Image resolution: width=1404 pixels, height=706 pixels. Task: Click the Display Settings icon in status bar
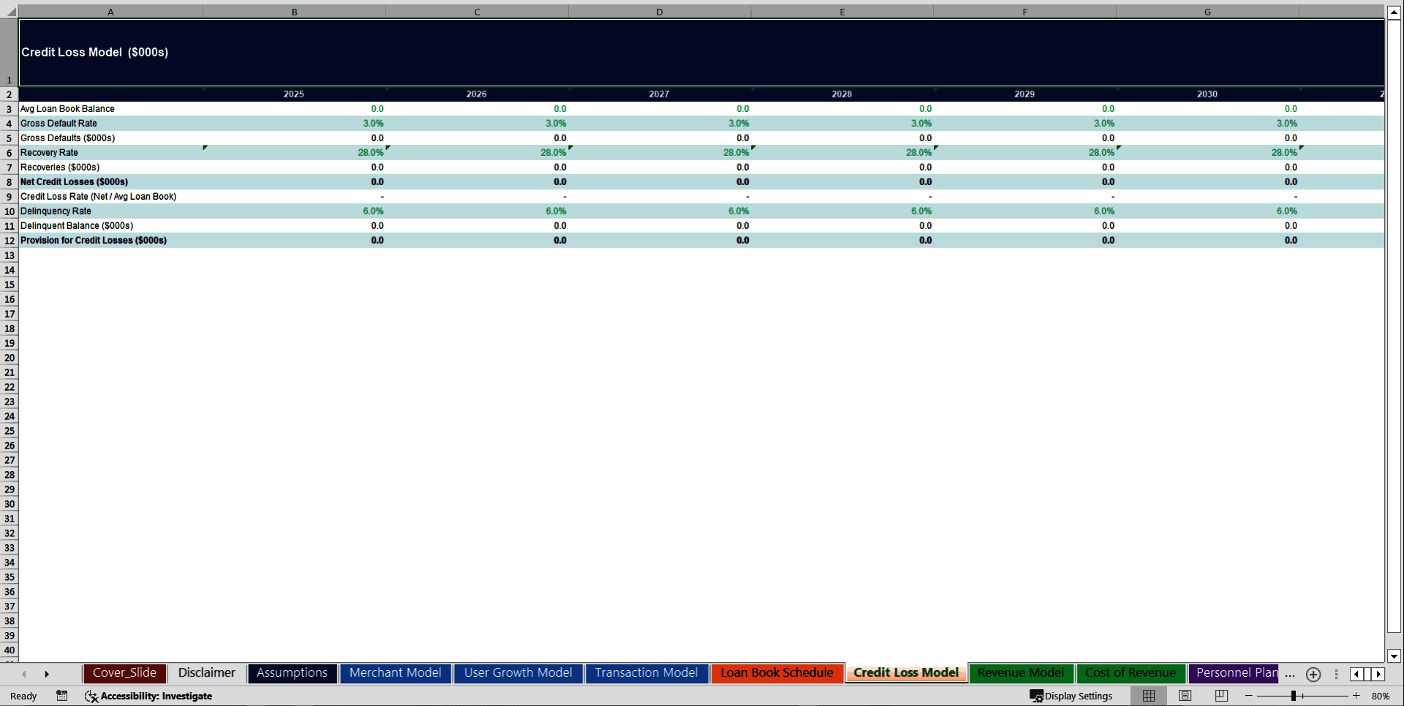pos(1071,696)
